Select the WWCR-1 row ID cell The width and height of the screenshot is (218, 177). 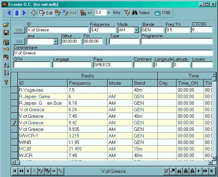[x=43, y=136]
